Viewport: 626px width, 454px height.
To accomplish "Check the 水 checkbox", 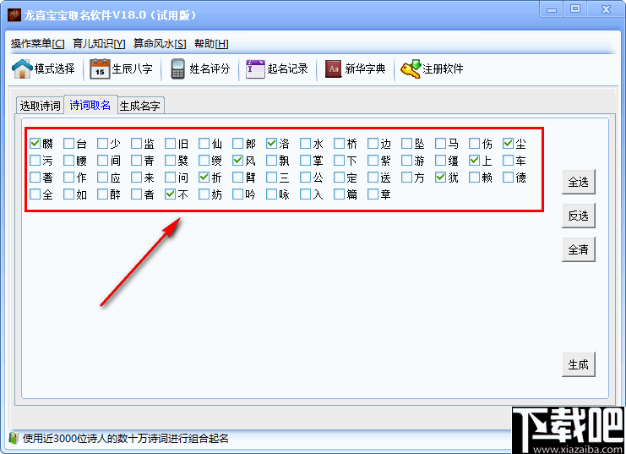I will tap(306, 143).
